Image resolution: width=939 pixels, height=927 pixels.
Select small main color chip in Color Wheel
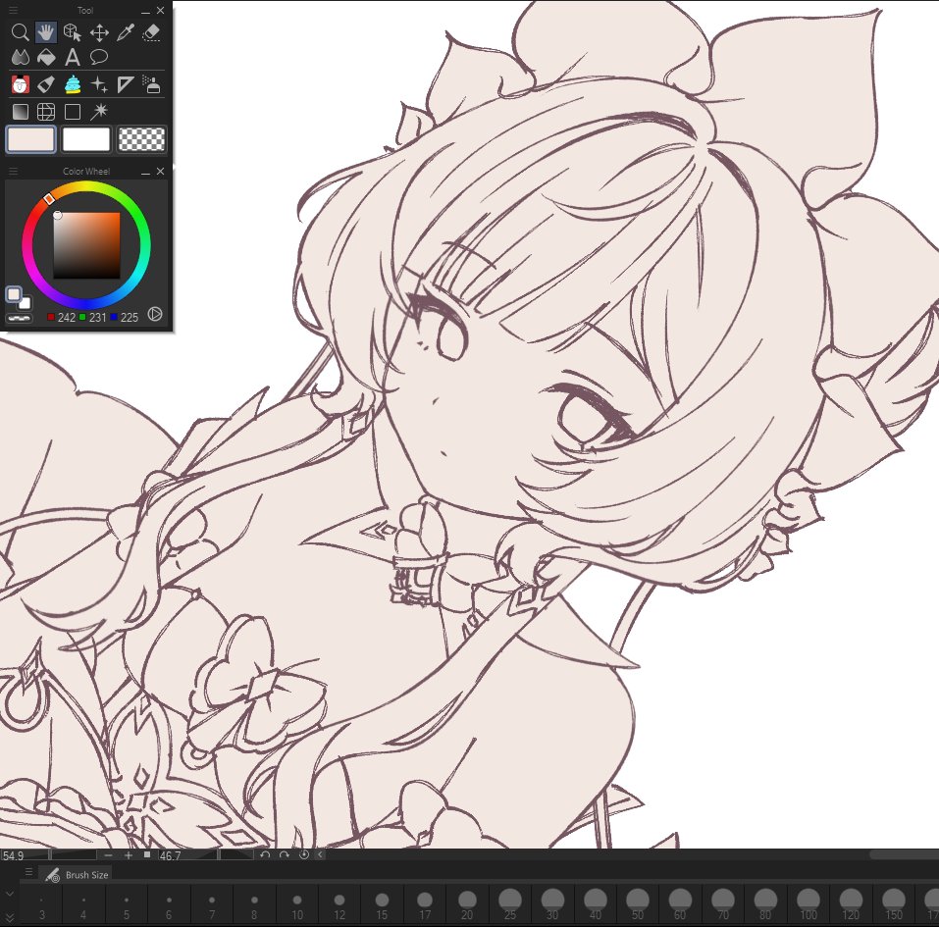coord(13,294)
